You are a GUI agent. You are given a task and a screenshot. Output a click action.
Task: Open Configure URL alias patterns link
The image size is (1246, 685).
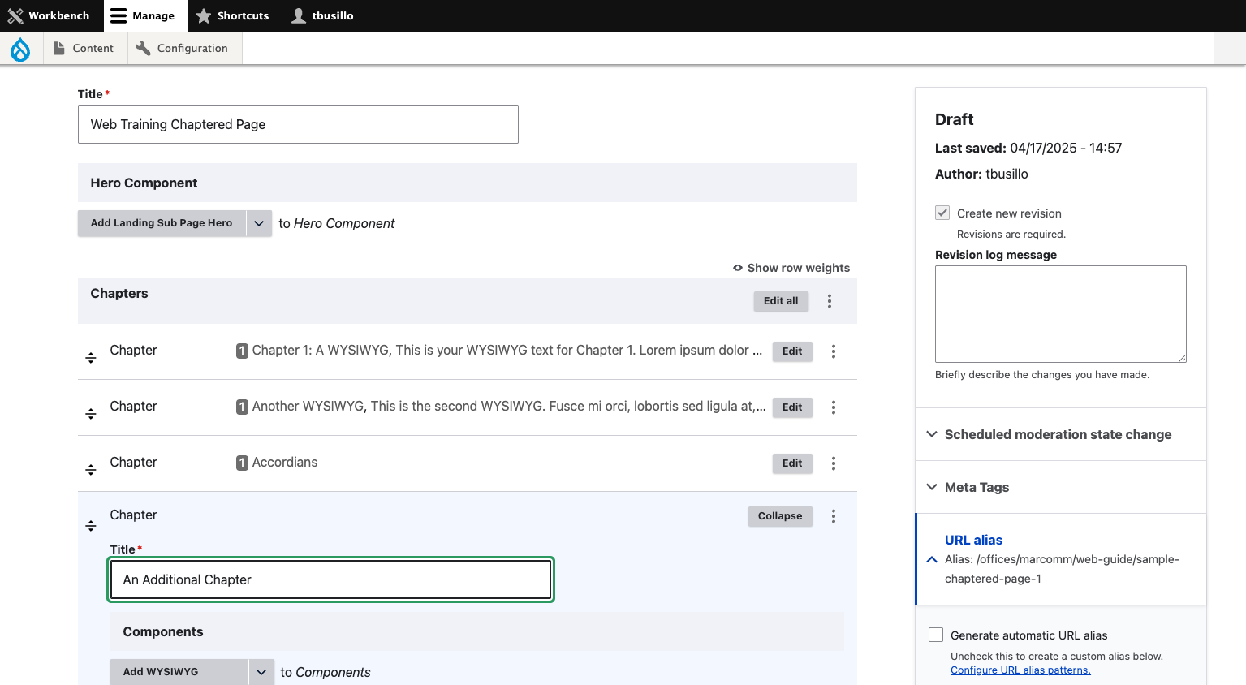(x=1020, y=670)
